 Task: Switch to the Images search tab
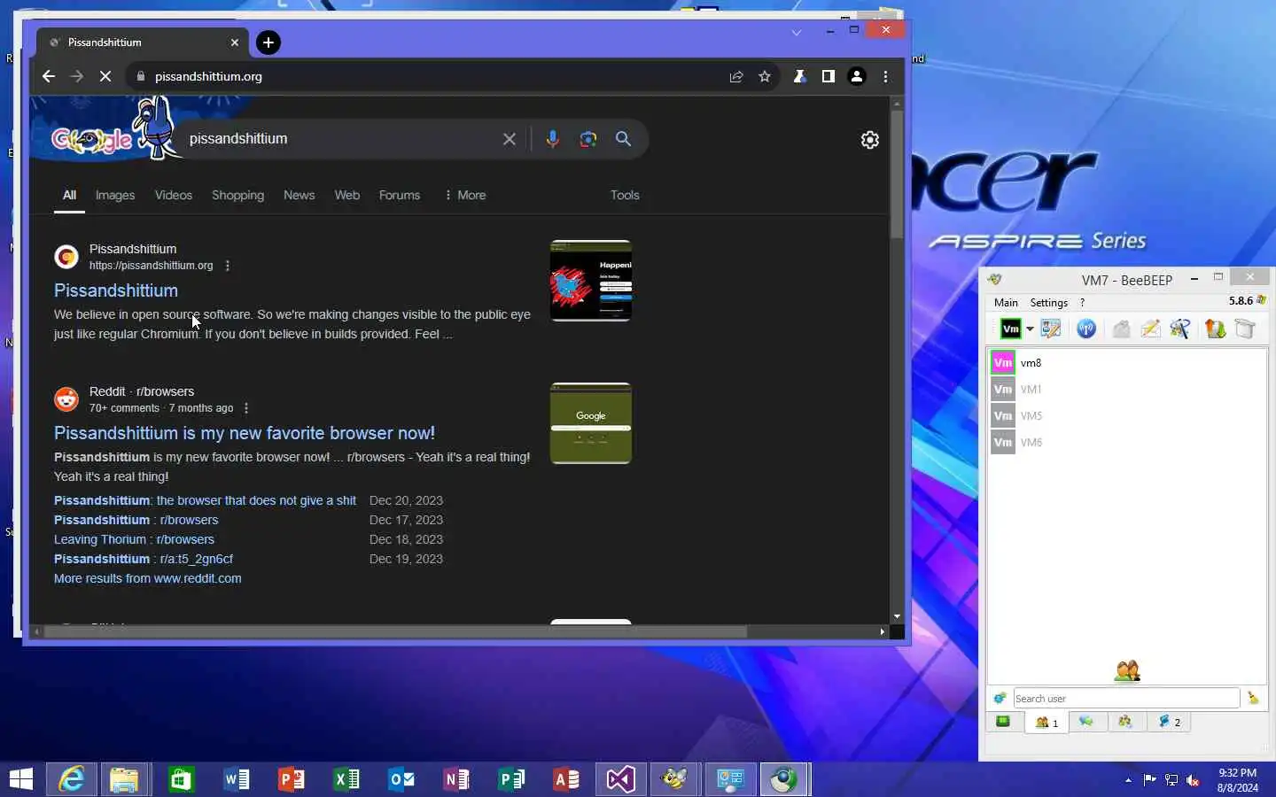point(115,195)
